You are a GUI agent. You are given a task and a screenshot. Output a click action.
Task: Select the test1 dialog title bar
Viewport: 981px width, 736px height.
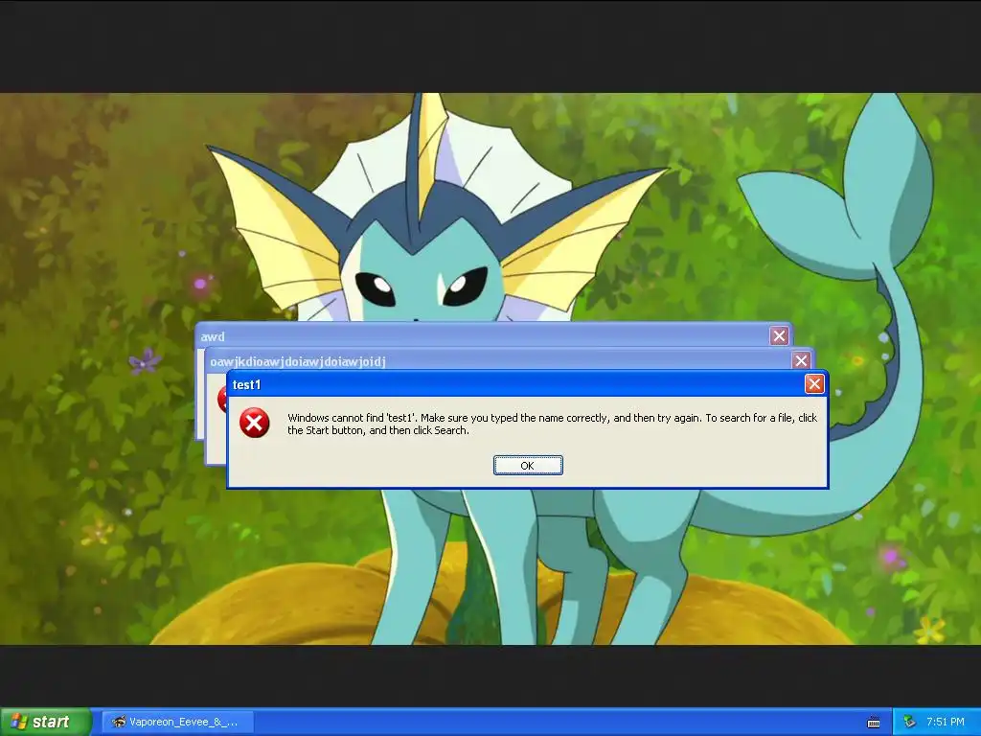click(528, 384)
